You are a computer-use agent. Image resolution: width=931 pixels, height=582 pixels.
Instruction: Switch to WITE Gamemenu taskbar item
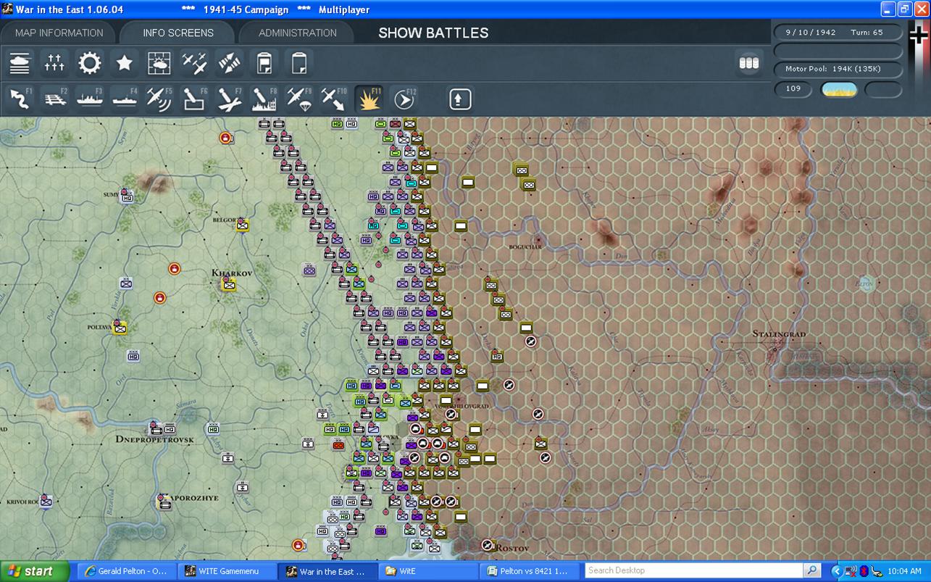pos(227,571)
